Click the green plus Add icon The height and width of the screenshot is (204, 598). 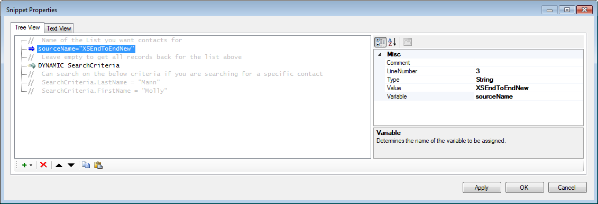click(x=24, y=165)
